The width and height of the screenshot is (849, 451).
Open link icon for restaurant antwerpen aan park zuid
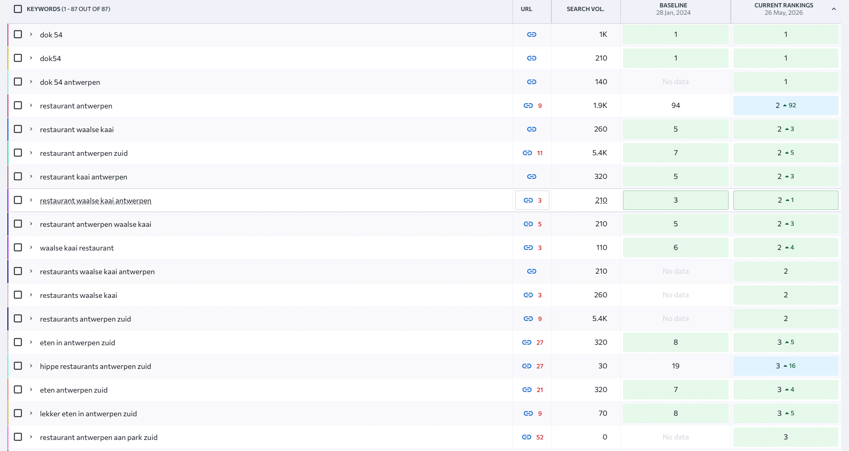[x=527, y=437]
